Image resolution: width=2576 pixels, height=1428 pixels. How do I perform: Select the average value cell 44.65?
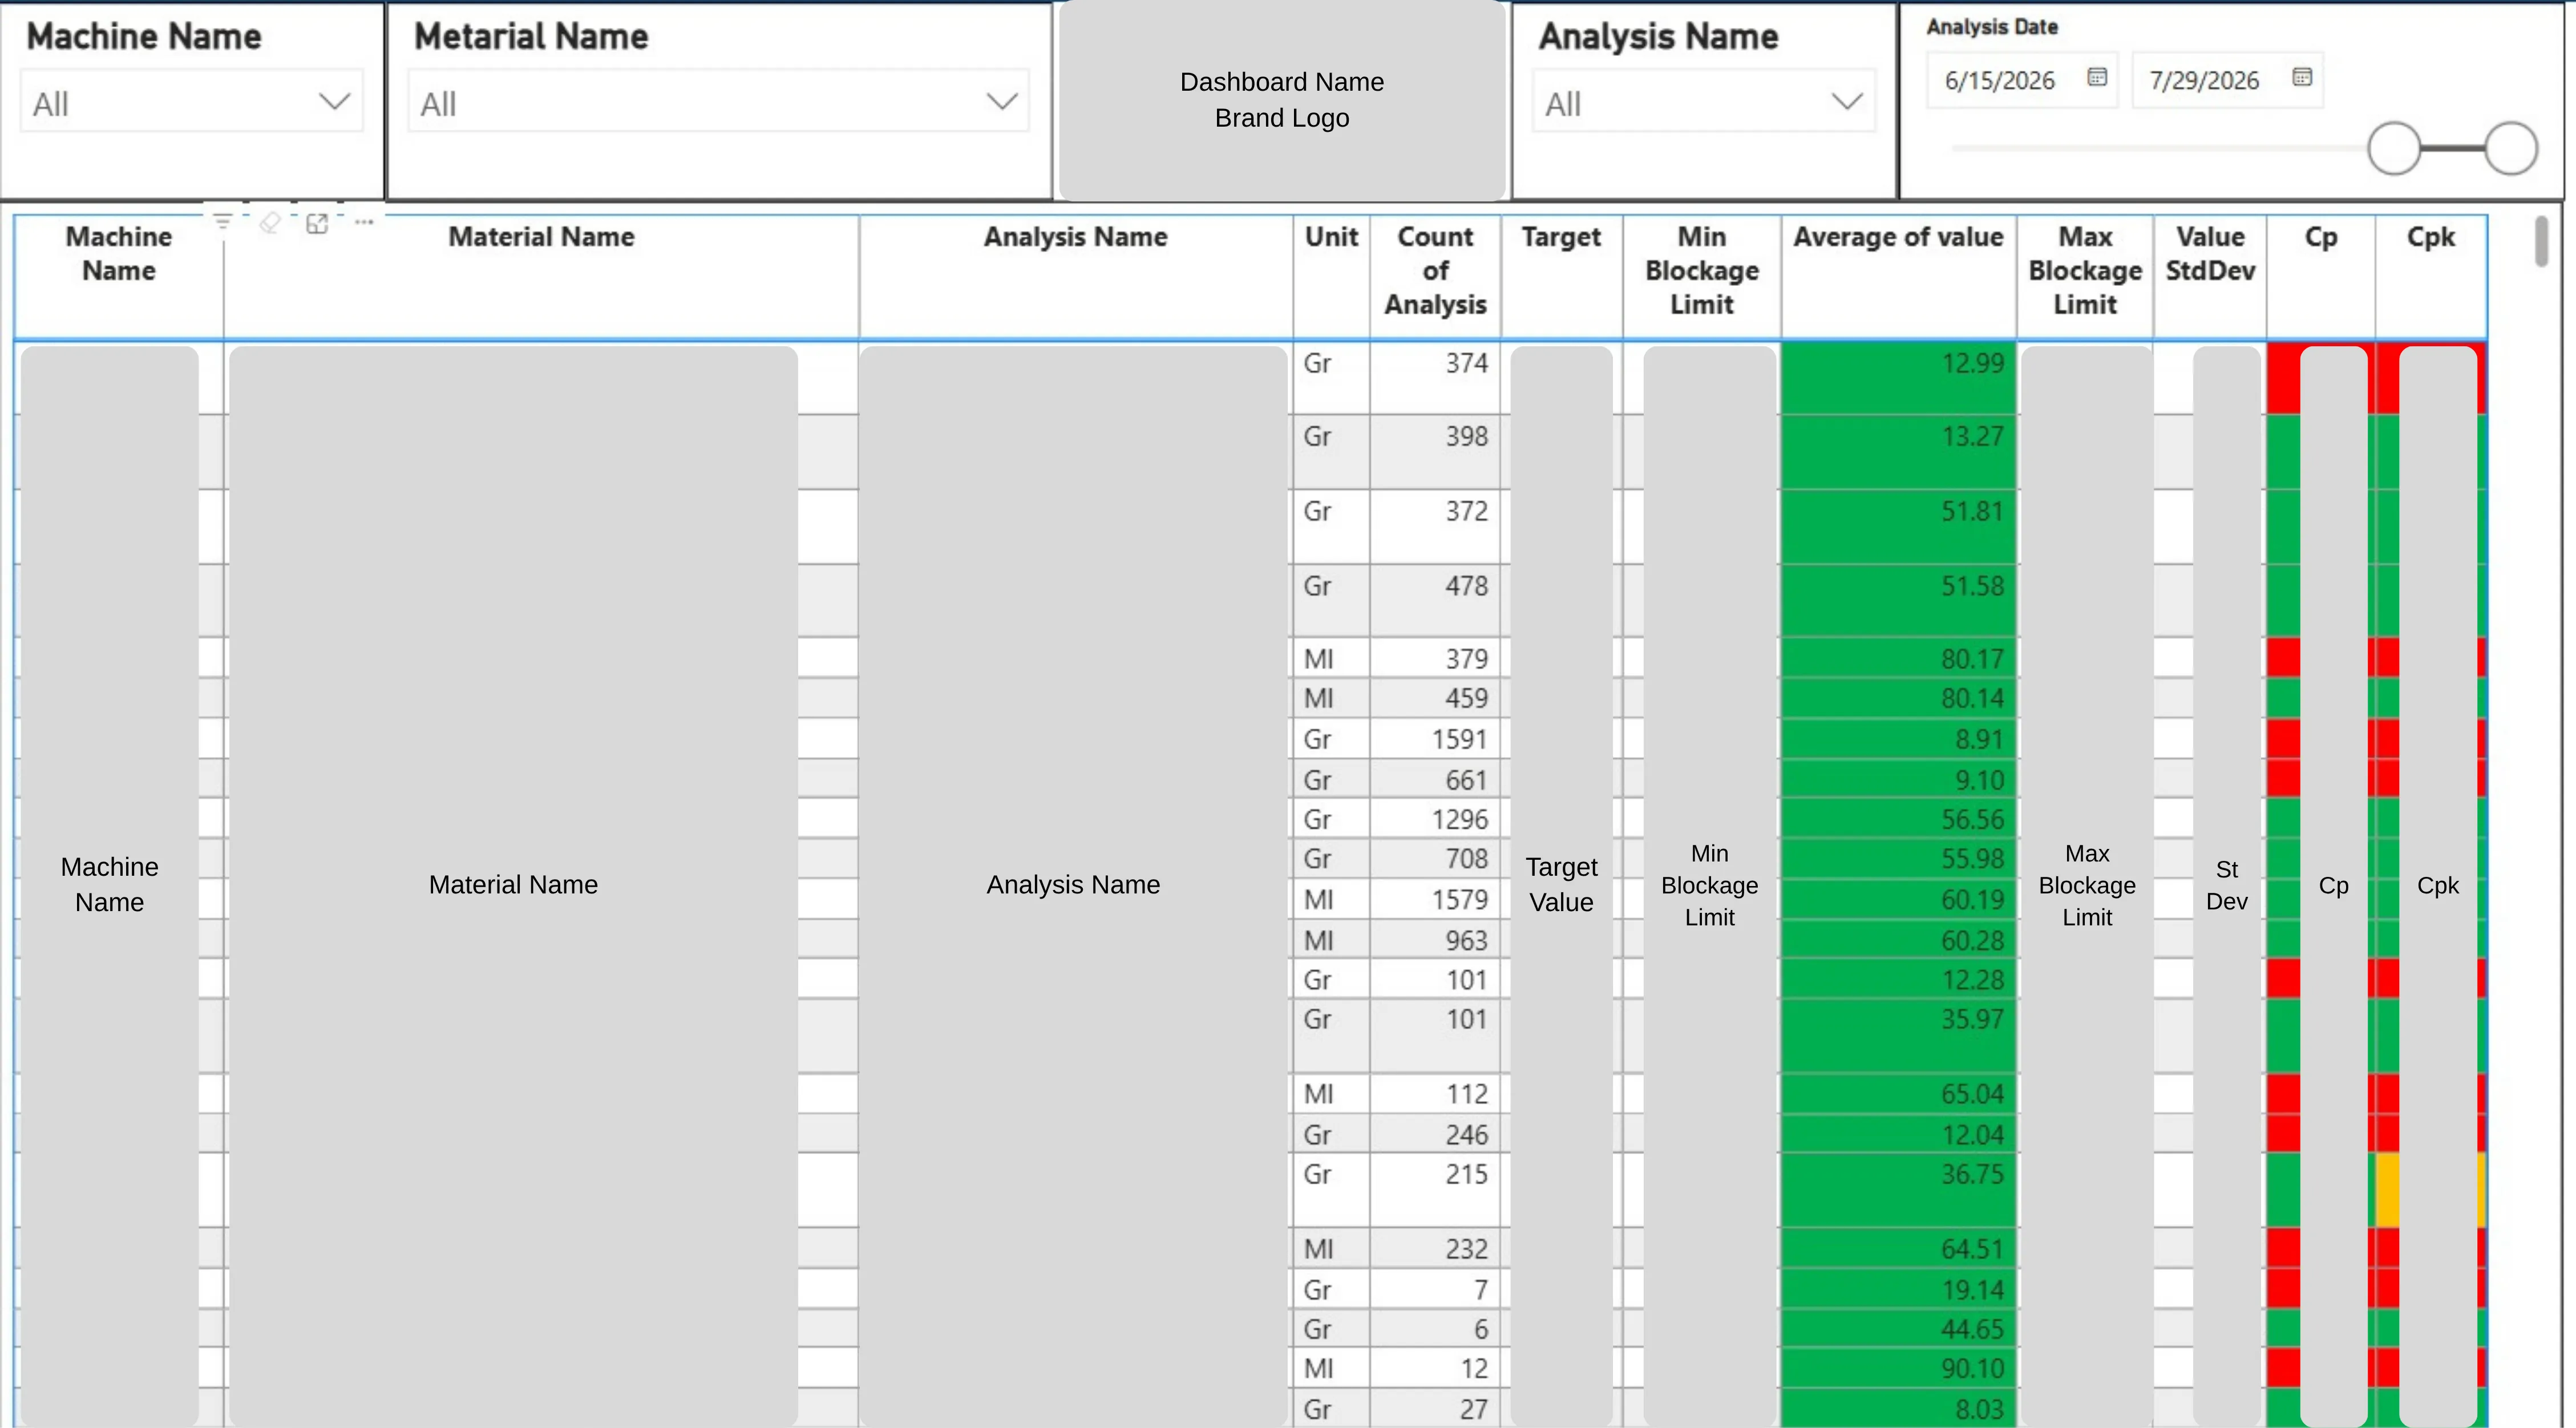click(x=1898, y=1328)
